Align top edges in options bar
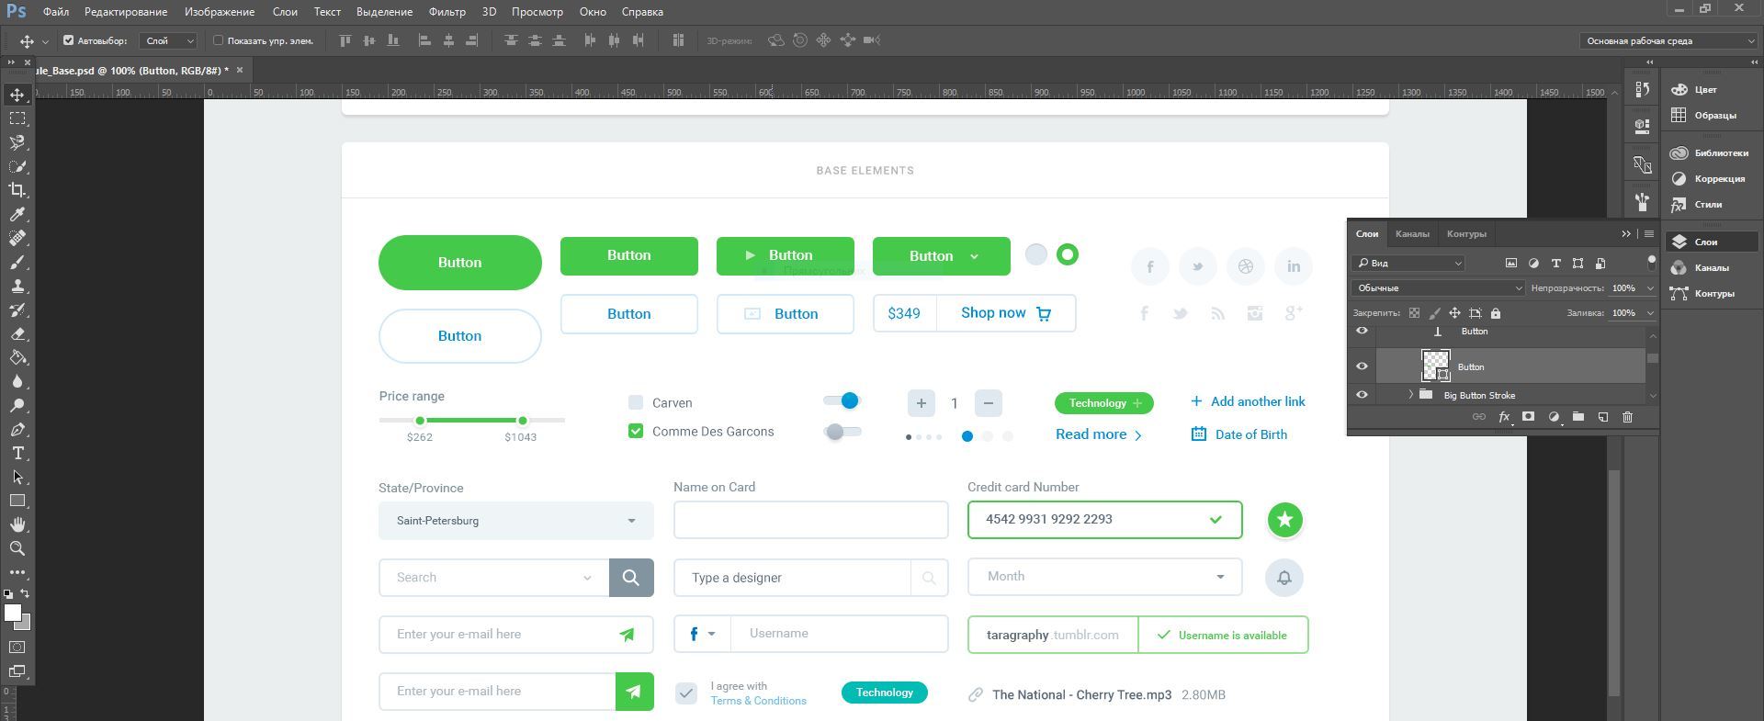 click(345, 40)
